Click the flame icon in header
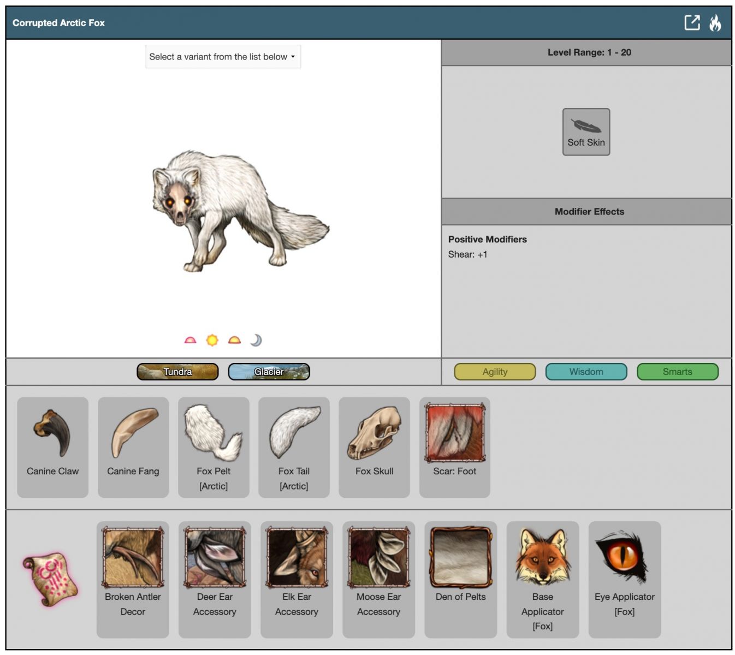Screen dimensions: 735x655 715,22
